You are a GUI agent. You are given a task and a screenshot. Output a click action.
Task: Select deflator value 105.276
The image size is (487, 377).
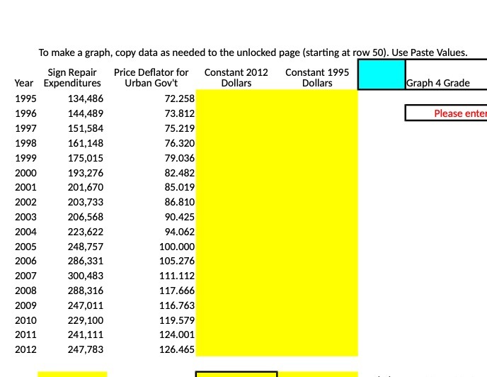[177, 261]
